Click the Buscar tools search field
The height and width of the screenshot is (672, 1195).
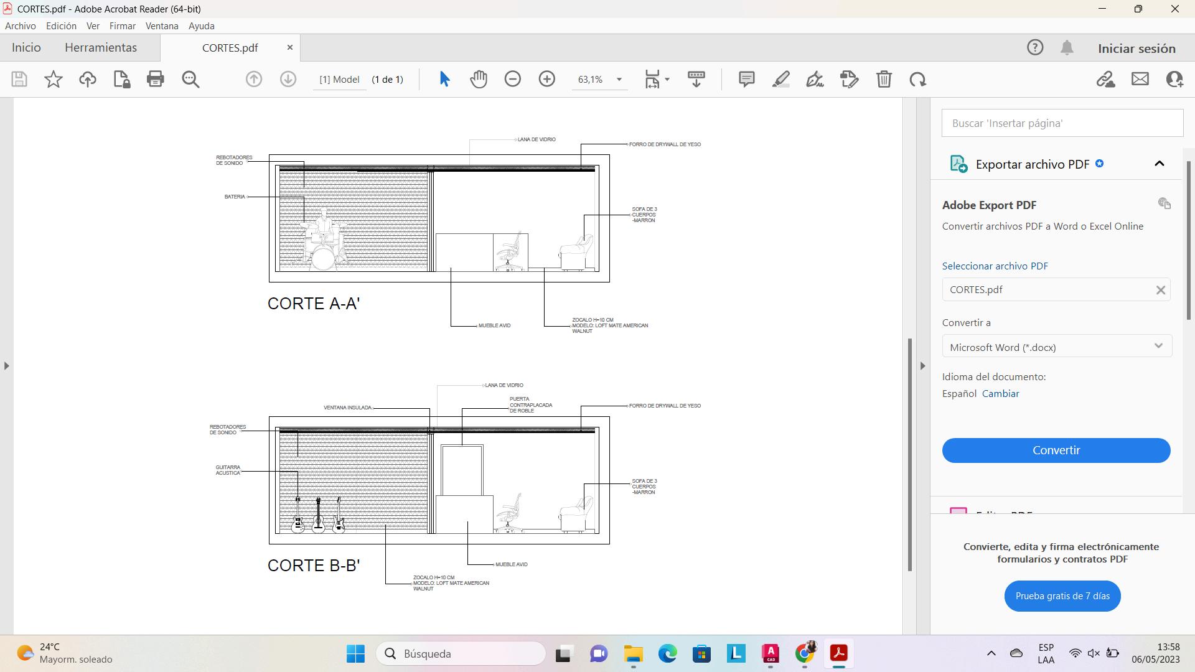pyautogui.click(x=1062, y=123)
